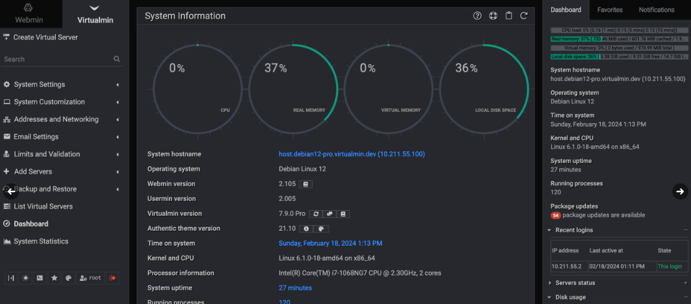Click the 27 minutes uptime link
This screenshot has width=691, height=304.
(295, 288)
